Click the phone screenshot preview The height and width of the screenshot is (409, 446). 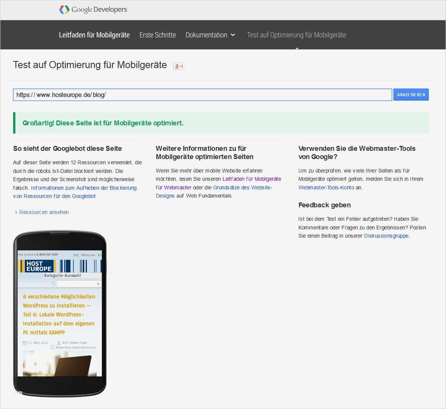click(60, 314)
